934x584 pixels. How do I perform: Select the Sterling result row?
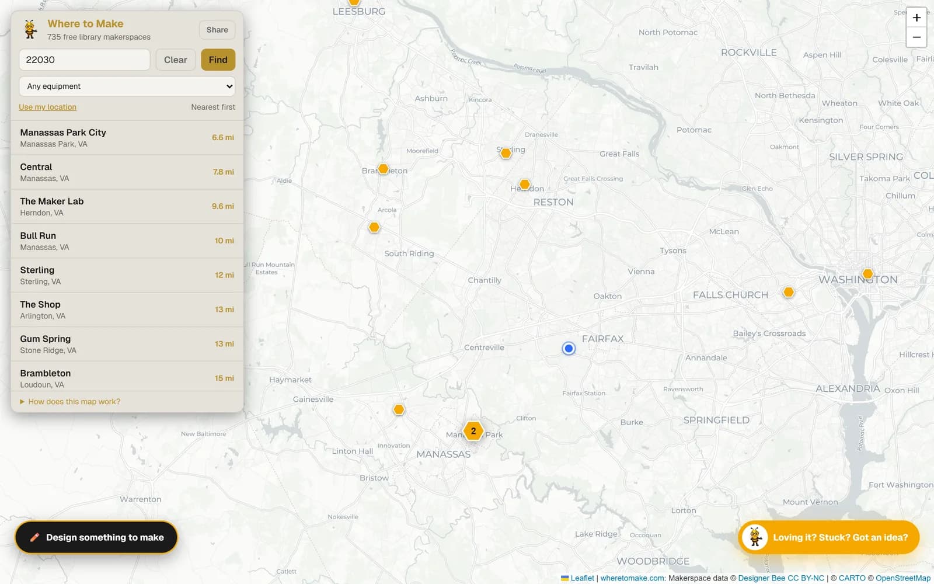click(127, 276)
